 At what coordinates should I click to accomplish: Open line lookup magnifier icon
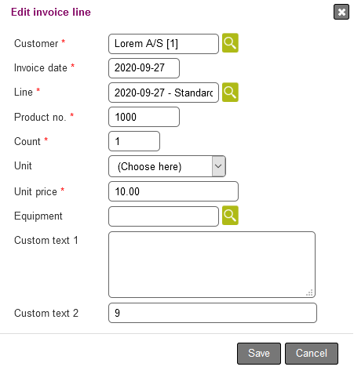click(x=230, y=93)
